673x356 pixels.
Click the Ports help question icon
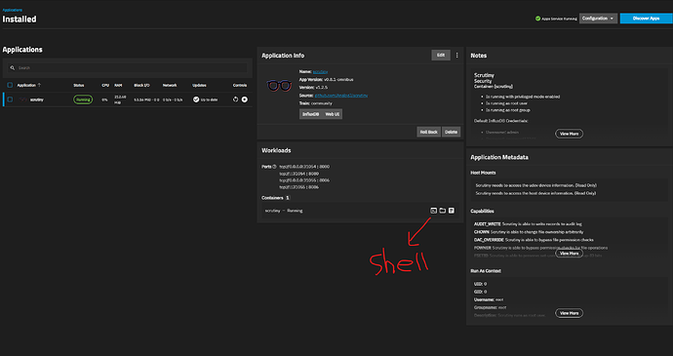274,167
